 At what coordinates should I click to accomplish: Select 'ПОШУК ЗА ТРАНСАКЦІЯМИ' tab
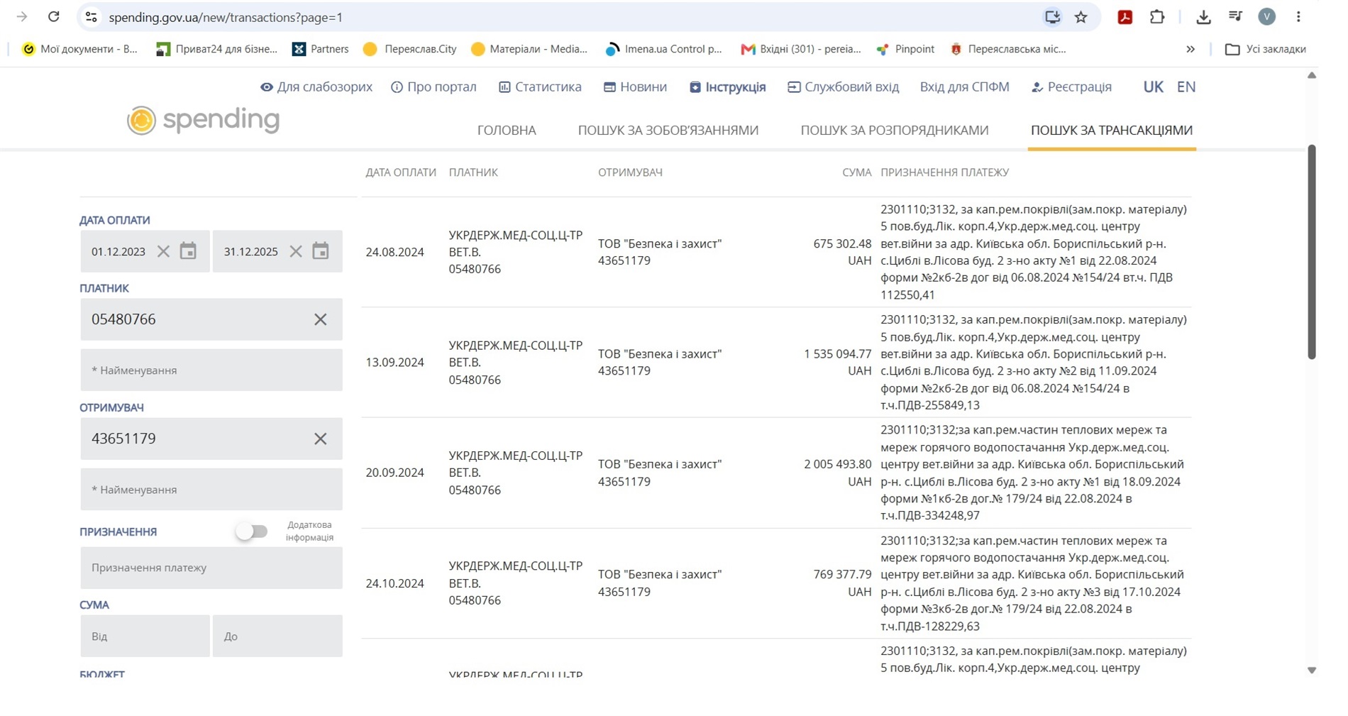(x=1112, y=131)
